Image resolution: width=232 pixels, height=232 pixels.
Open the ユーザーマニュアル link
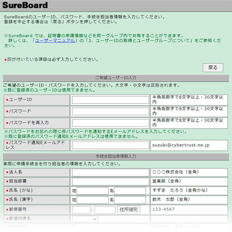point(55,40)
